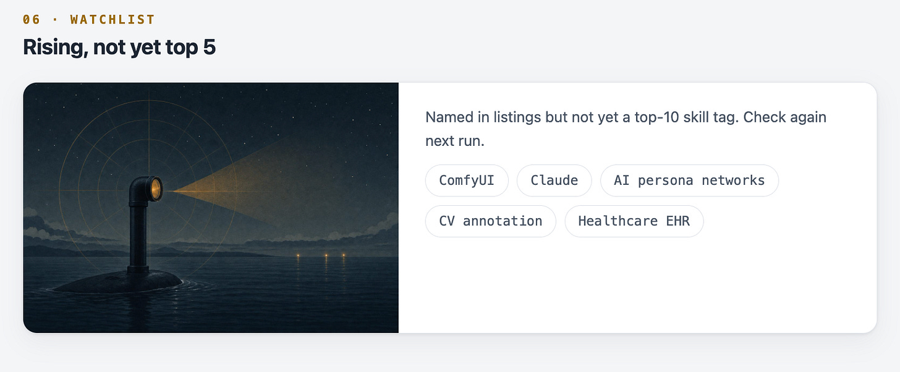Click the '06 · WATCHLIST' section label
The width and height of the screenshot is (900, 372).
point(88,19)
